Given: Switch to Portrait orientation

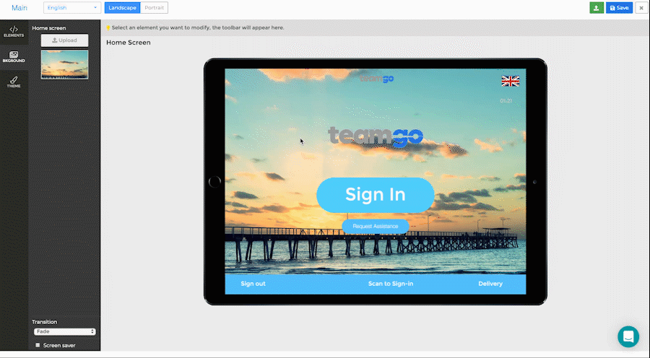Looking at the screenshot, I should [x=155, y=8].
